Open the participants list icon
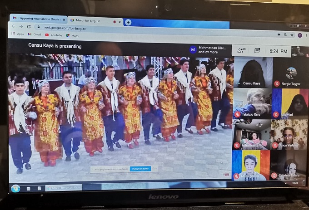The width and height of the screenshot is (309, 210). click(241, 50)
